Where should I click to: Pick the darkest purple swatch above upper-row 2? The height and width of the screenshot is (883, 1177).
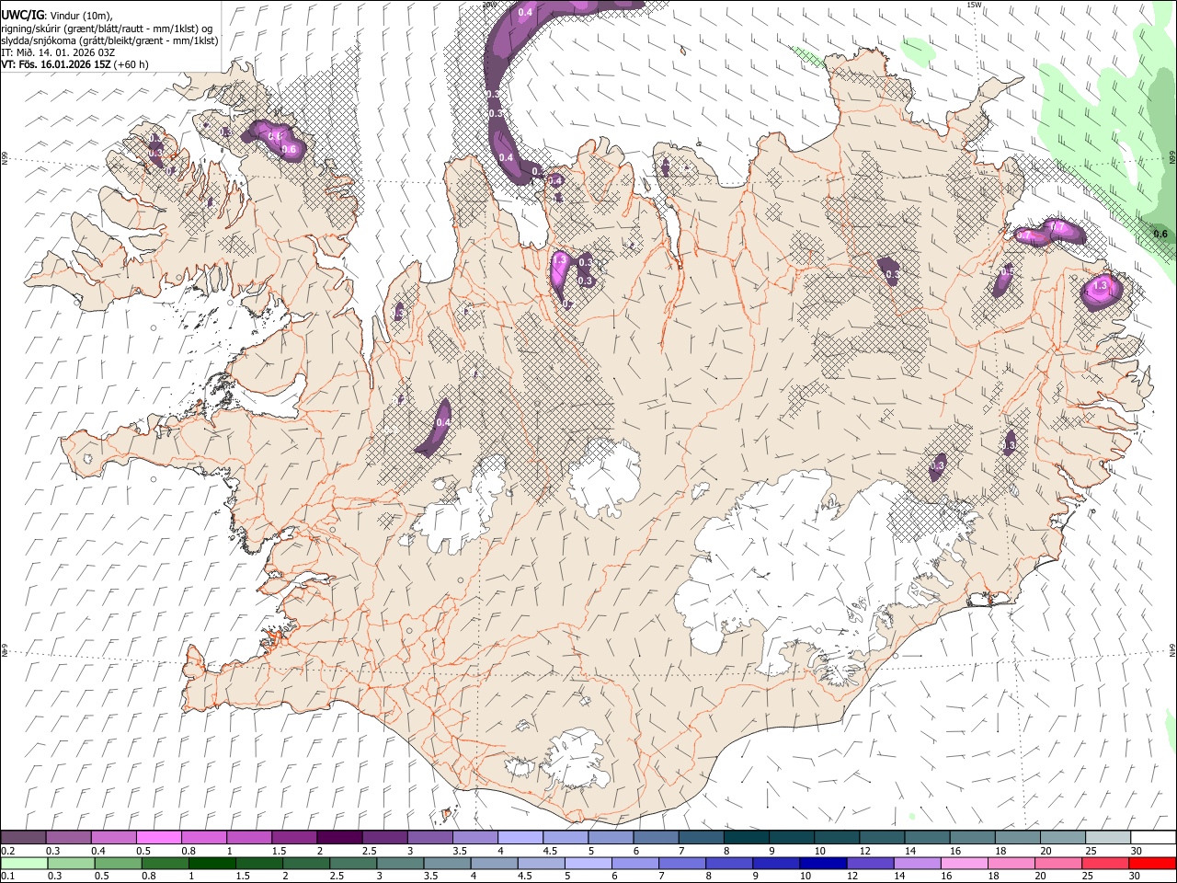tap(338, 838)
